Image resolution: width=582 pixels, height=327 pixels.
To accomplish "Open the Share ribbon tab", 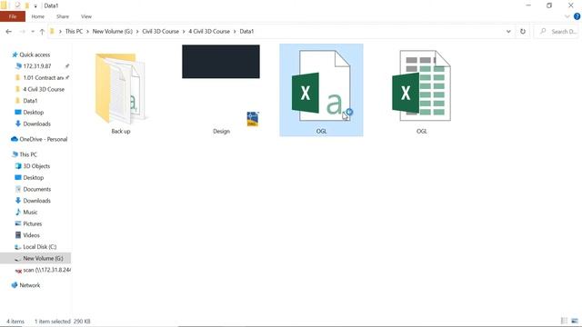I will pos(63,16).
